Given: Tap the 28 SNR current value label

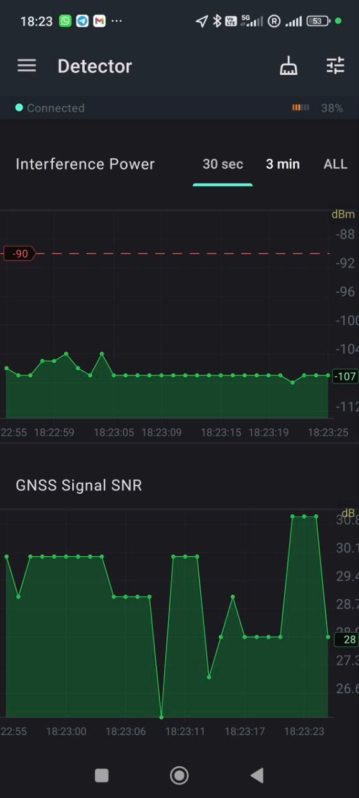Looking at the screenshot, I should tap(347, 639).
